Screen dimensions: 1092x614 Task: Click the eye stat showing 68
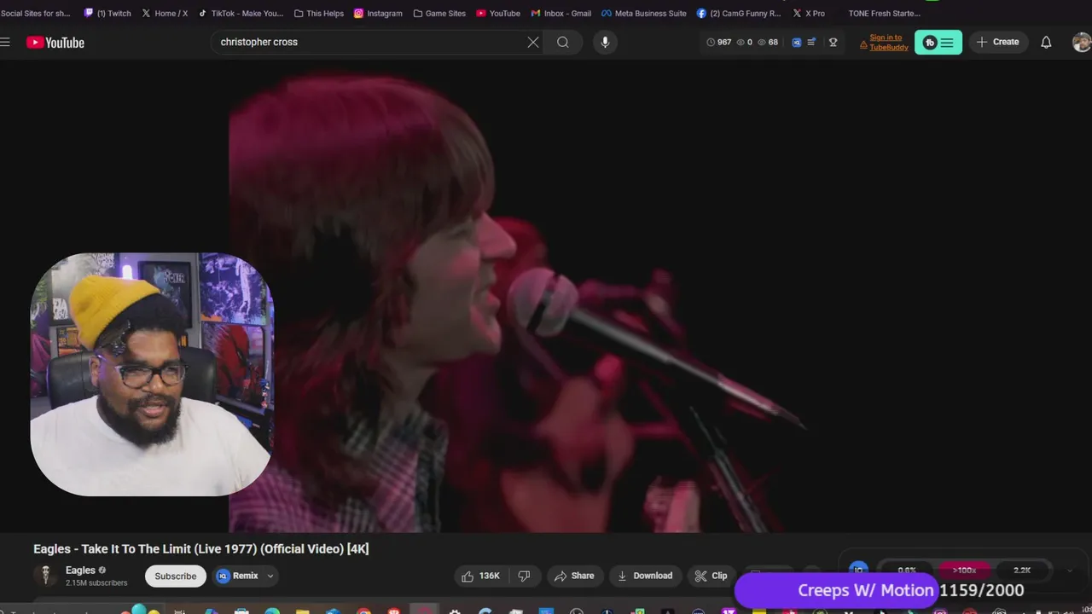(x=768, y=42)
